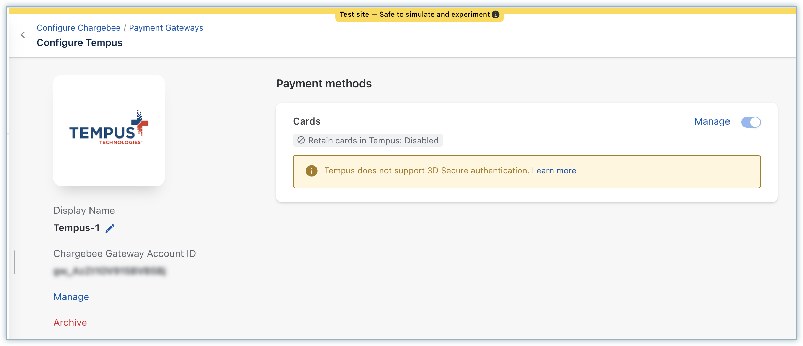The image size is (803, 346).
Task: Open Manage settings for Cards
Action: point(712,121)
